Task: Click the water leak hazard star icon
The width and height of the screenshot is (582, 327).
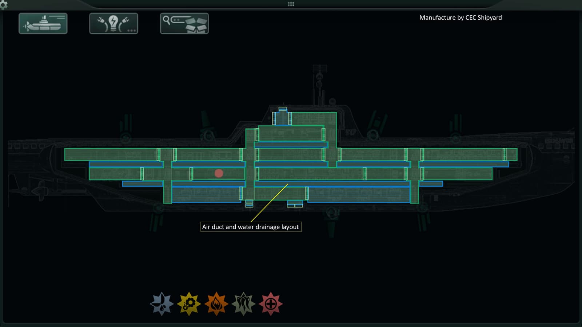Action: click(162, 304)
